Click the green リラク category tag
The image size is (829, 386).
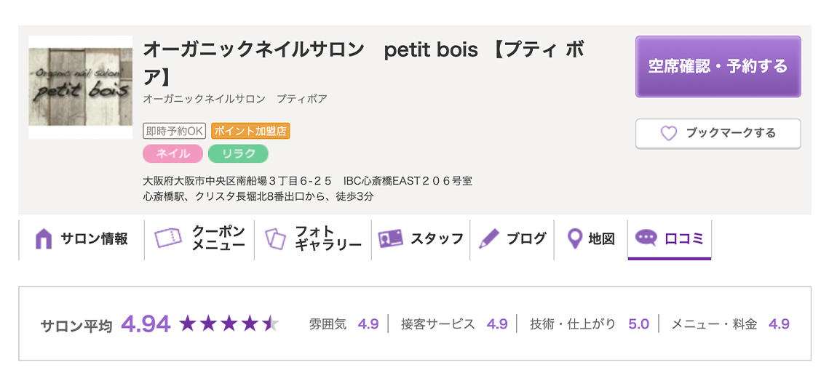239,153
